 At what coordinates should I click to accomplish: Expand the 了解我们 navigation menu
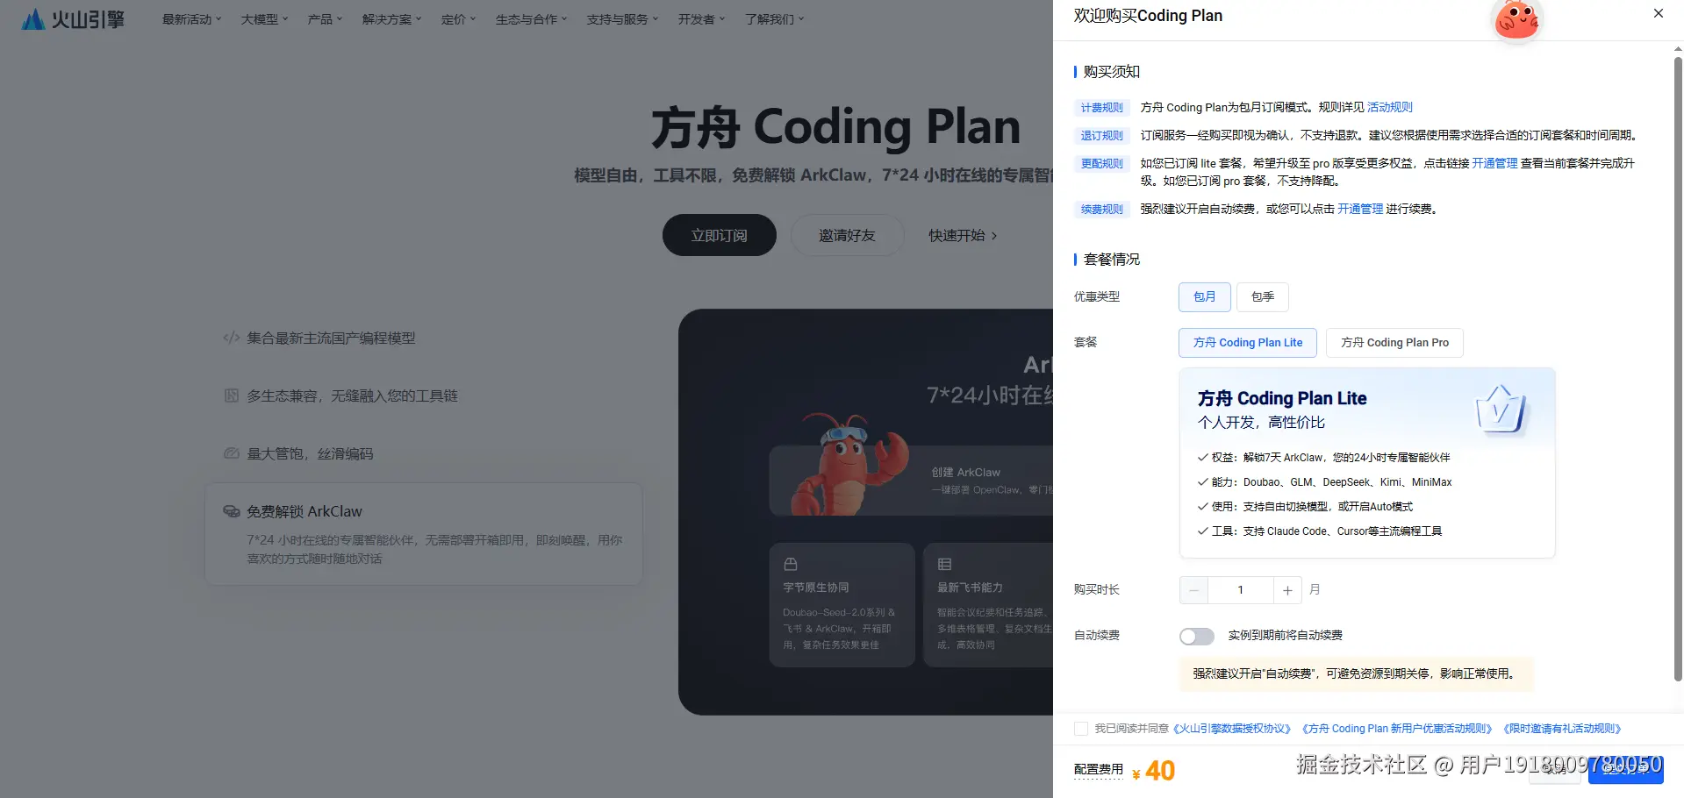[x=774, y=19]
